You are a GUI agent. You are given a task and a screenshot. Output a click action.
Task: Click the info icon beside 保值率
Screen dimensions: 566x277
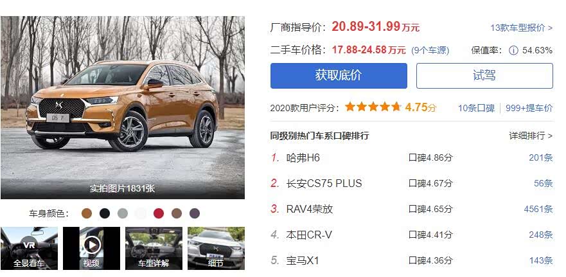coord(513,50)
